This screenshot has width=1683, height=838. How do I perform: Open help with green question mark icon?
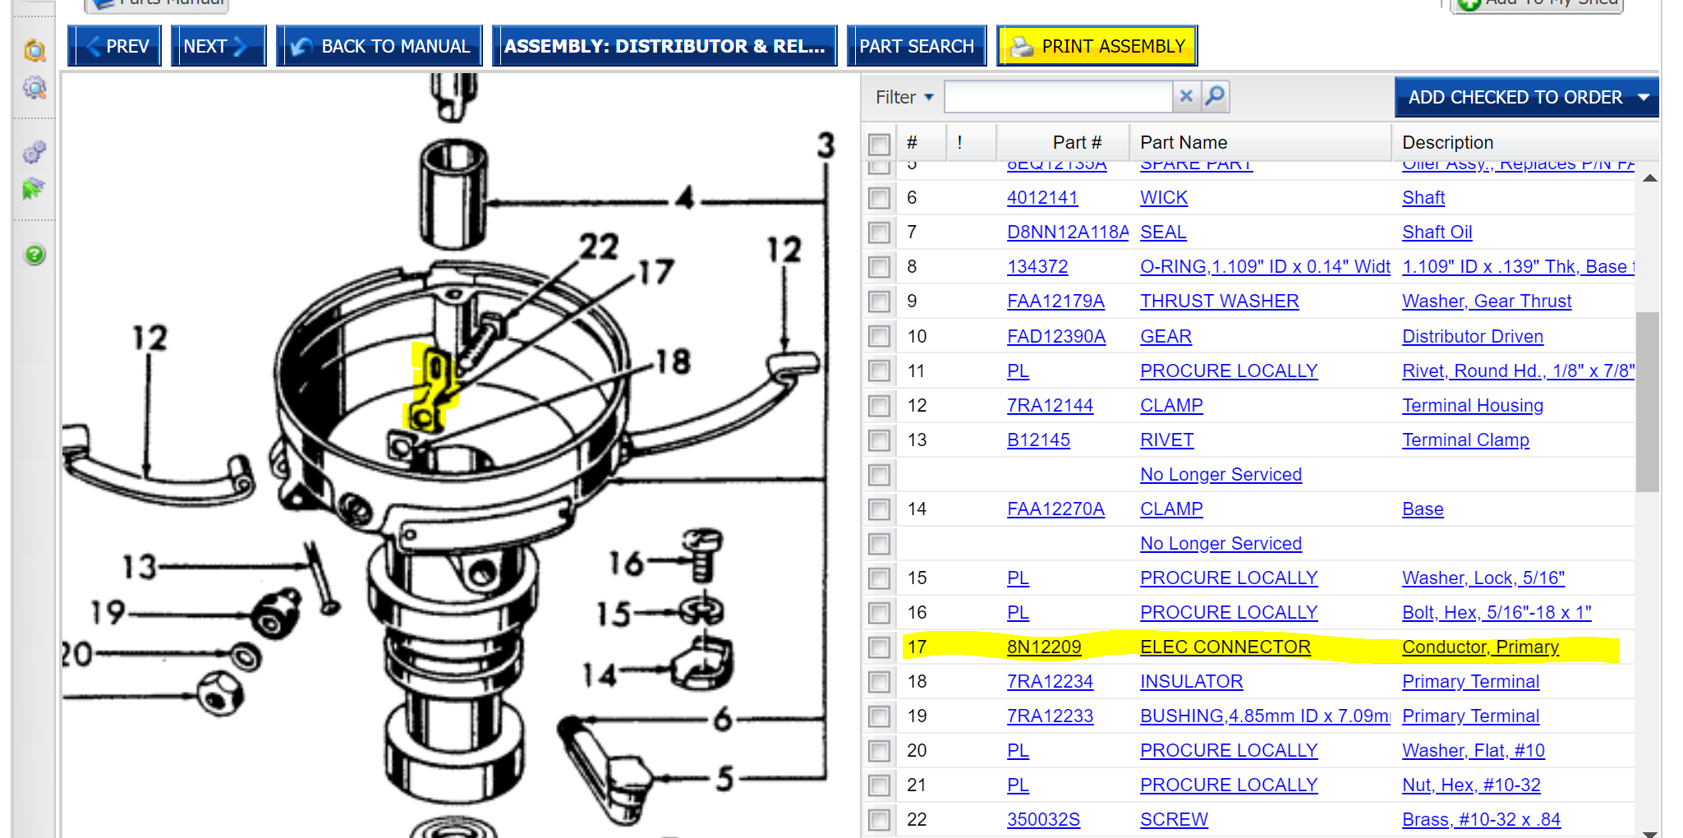point(34,255)
